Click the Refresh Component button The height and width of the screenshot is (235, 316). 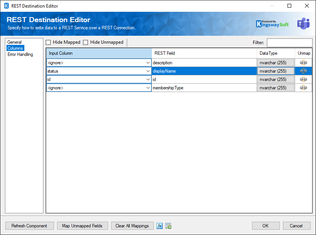click(x=29, y=225)
